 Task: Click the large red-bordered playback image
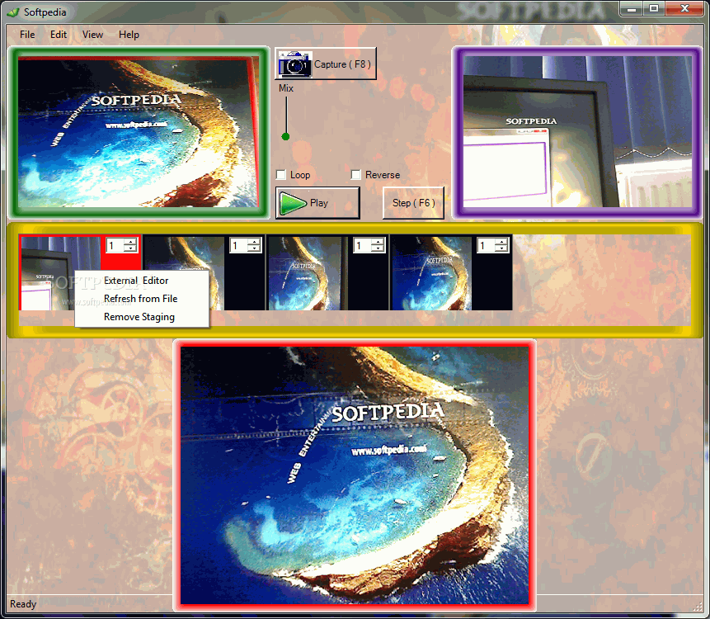[355, 475]
